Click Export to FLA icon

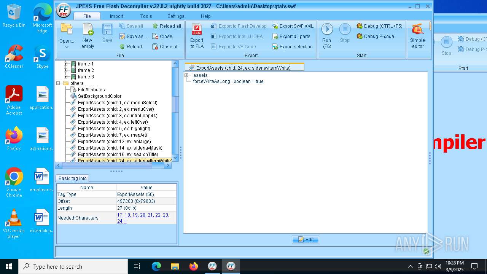point(197,36)
